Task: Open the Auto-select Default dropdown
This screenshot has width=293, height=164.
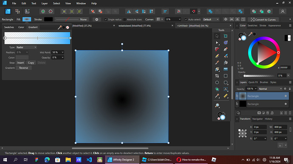Action: click(211, 19)
